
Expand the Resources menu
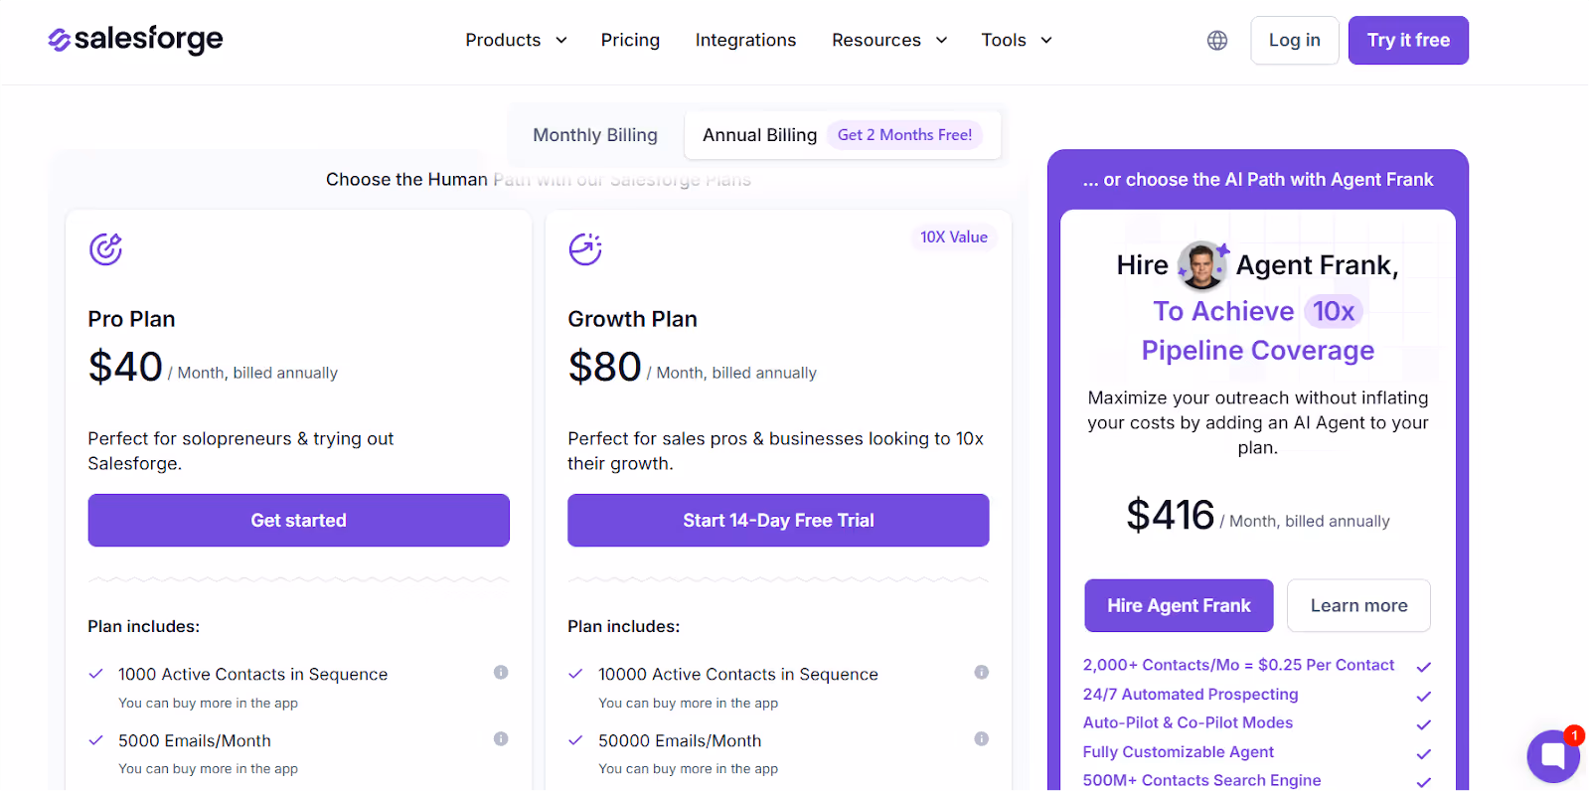pos(889,41)
